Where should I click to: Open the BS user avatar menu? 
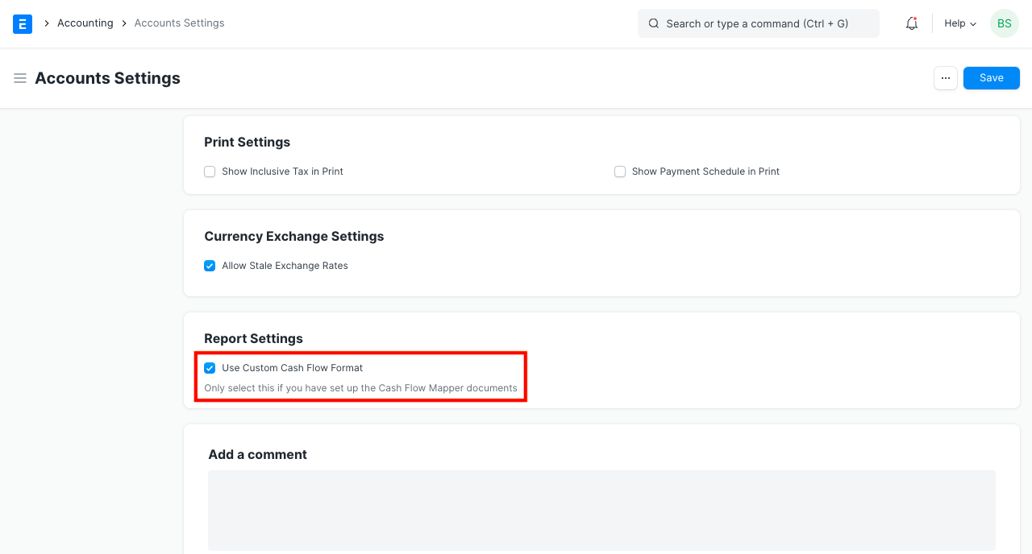[1004, 23]
